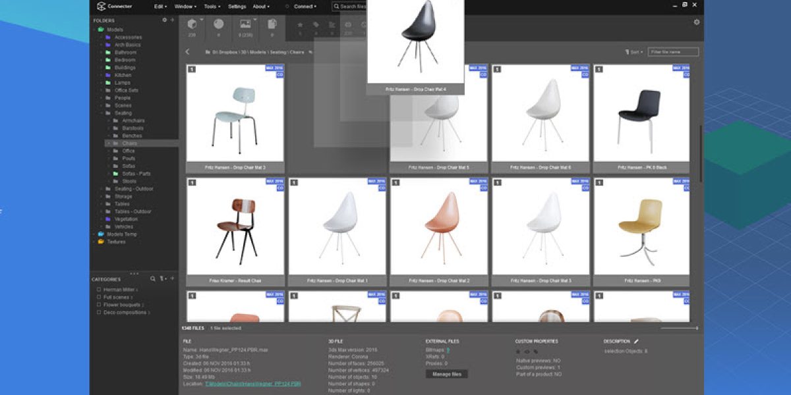Open folder settings gear in Folders panel
Screen dimensions: 791x395
click(165, 20)
